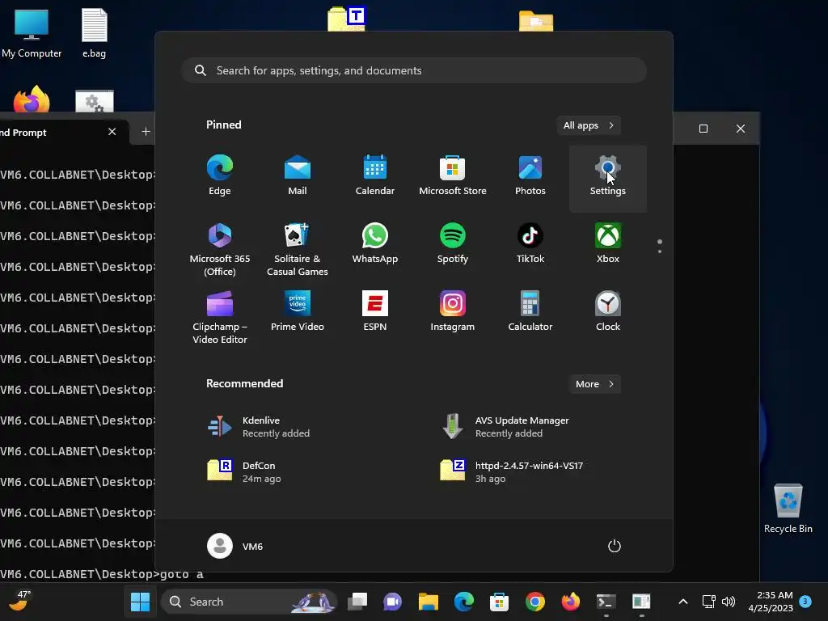Open Microsoft Store from taskbar
The height and width of the screenshot is (621, 828).
tap(499, 602)
